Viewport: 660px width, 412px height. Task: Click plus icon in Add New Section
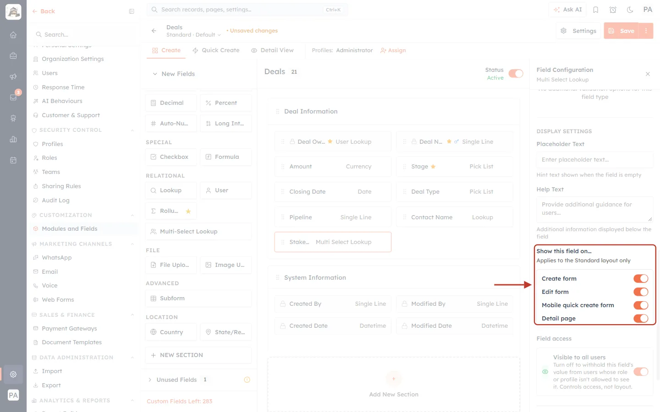394,379
